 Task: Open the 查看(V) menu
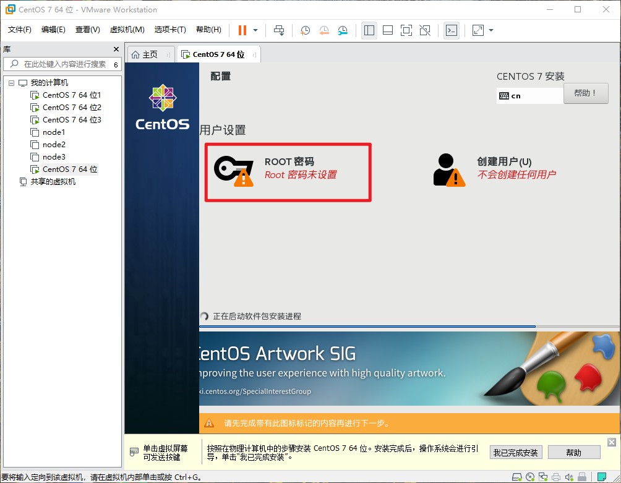[x=88, y=30]
